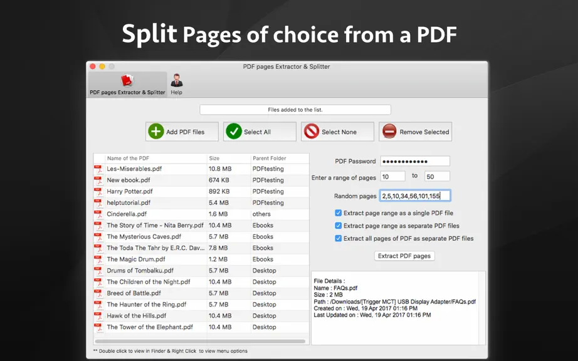
Task: Click the PDF icon of The Magic Drum.pdf
Action: coord(98,259)
